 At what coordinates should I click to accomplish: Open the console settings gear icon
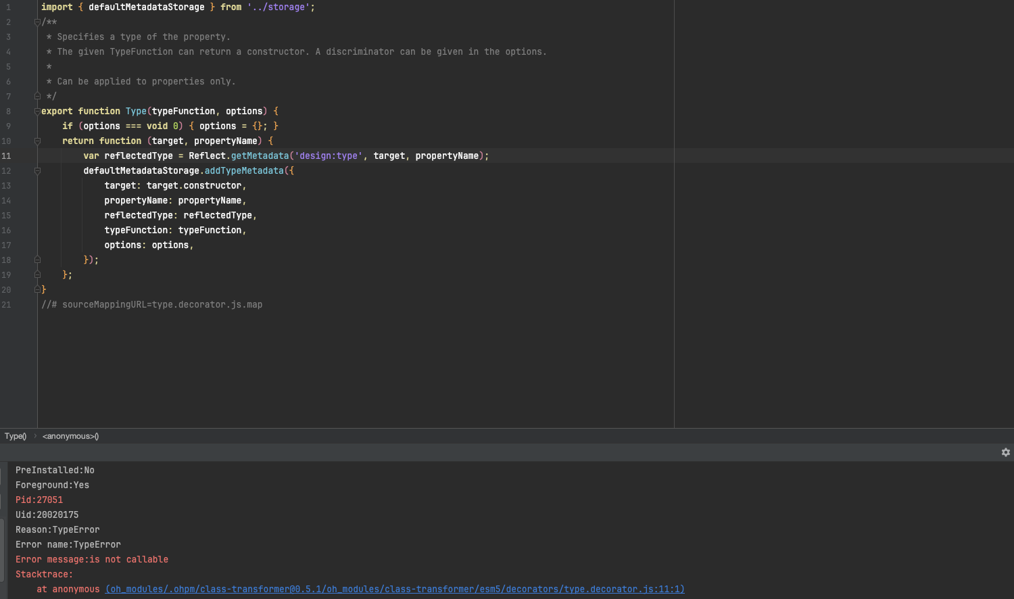coord(1005,452)
